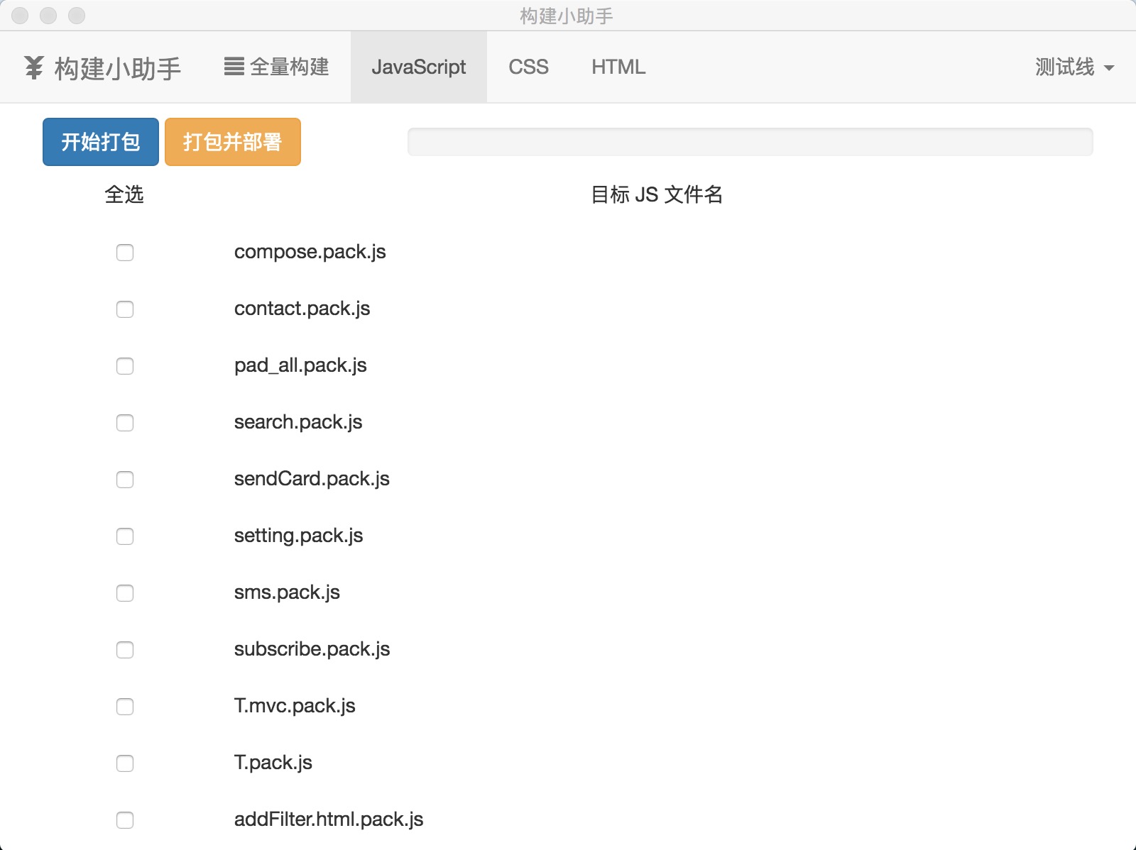Click the T.pack.js file name
1136x850 pixels.
[273, 763]
